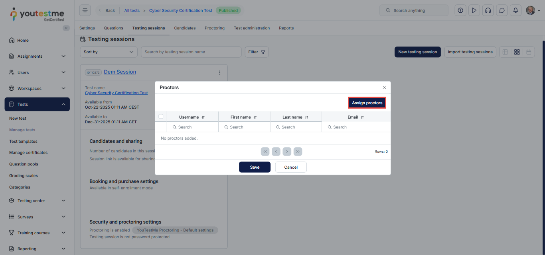This screenshot has width=545, height=255.
Task: Open the Dem Session link
Action: [120, 72]
